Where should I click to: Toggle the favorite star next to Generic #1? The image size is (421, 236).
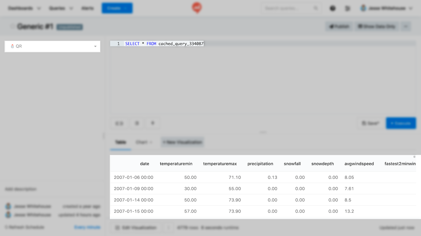12,27
